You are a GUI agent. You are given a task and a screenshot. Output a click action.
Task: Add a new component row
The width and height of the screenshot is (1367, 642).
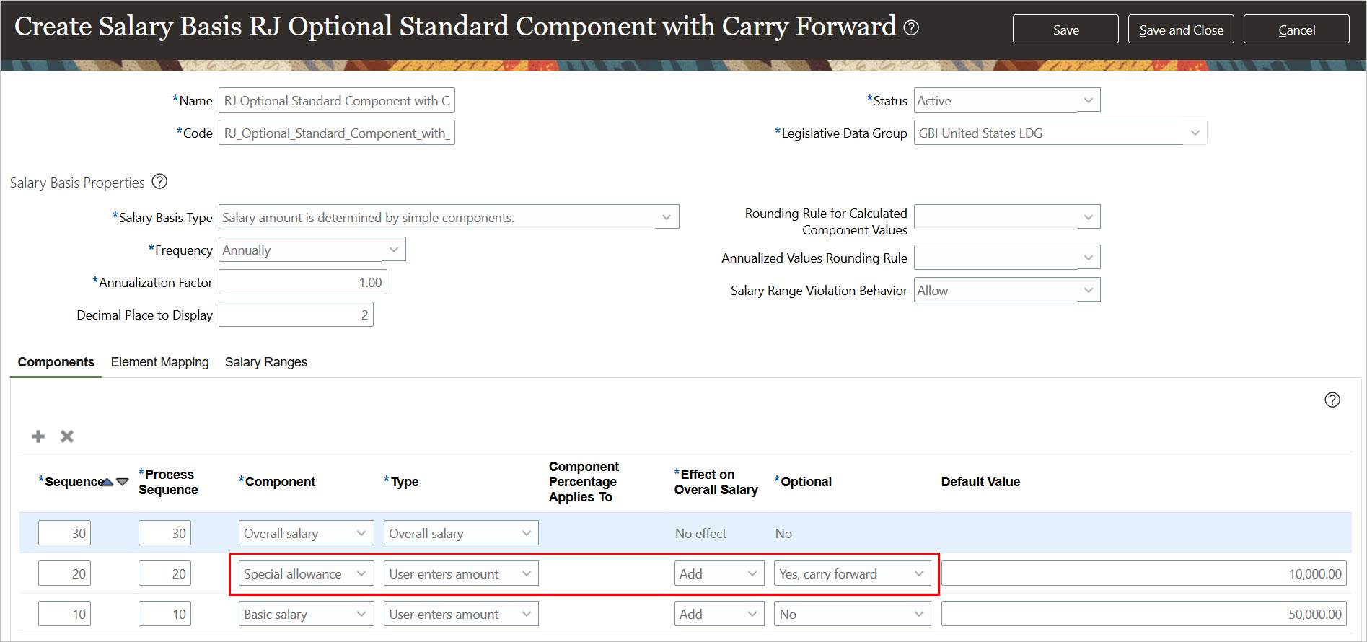click(38, 436)
